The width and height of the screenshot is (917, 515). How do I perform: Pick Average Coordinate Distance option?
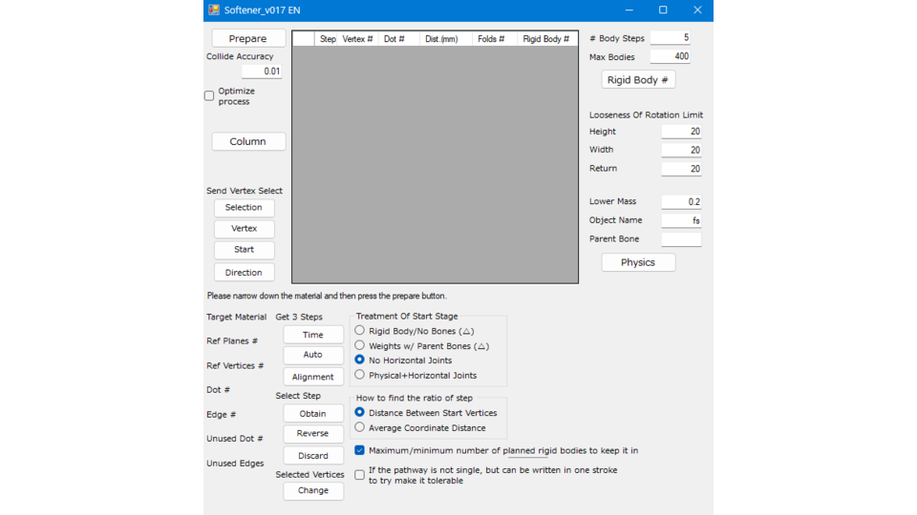tap(360, 427)
